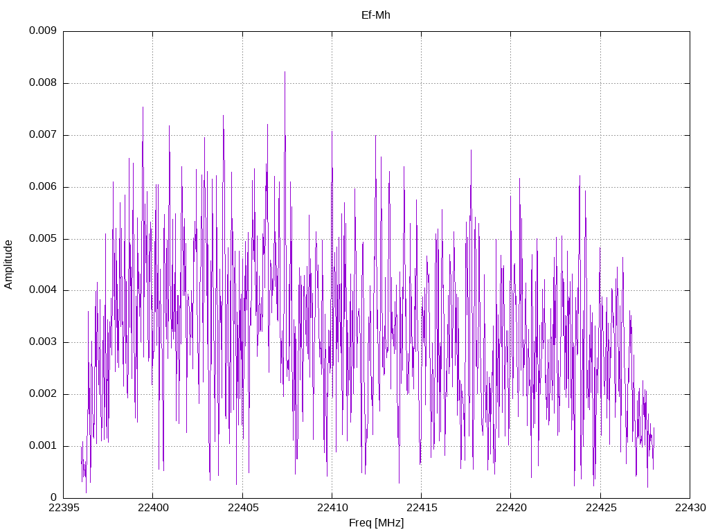Click the x-axis tick label "22420"
This screenshot has width=709, height=532.
pyautogui.click(x=511, y=508)
